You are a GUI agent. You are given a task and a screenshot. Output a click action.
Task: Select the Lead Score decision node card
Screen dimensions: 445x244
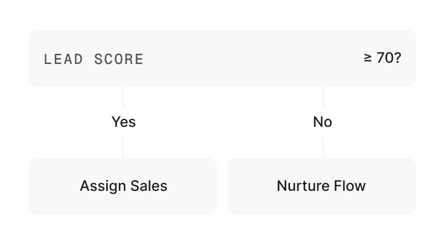pos(222,58)
